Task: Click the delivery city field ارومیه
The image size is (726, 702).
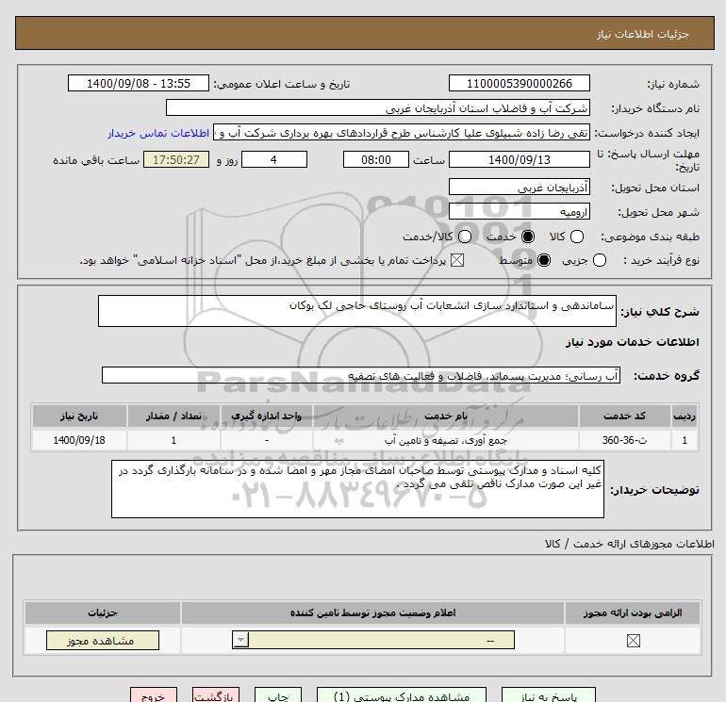Action: [519, 211]
